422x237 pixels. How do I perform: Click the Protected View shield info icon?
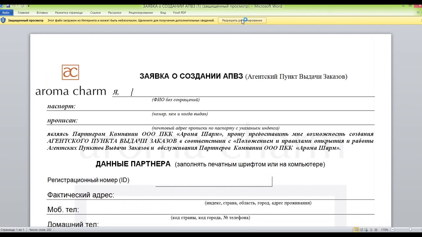[3, 20]
